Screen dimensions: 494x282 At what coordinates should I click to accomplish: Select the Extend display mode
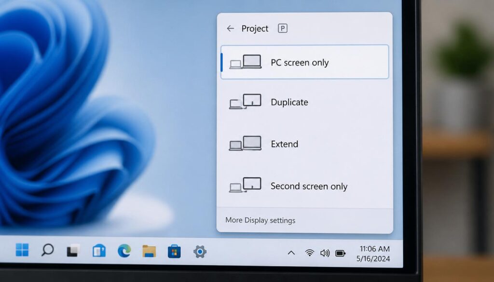(305, 144)
